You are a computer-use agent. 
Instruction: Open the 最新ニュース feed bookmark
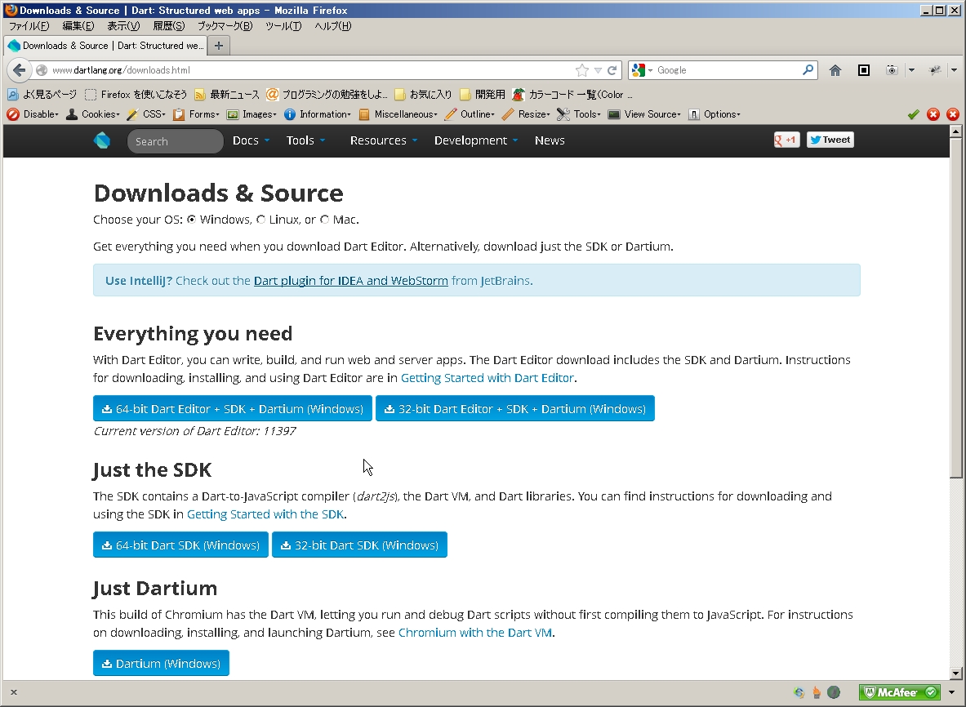coord(227,94)
